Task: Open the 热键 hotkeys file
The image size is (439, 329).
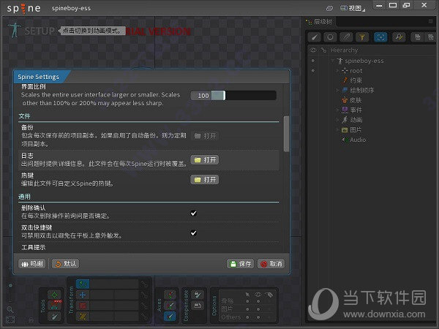Action: 205,180
